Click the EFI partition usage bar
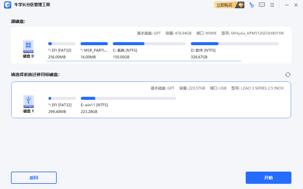The width and height of the screenshot is (303, 189). (62, 43)
